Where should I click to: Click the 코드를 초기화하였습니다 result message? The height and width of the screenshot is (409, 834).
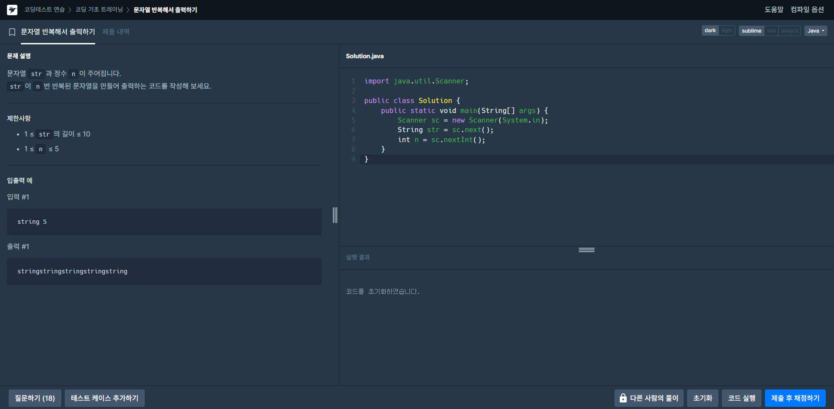[382, 292]
